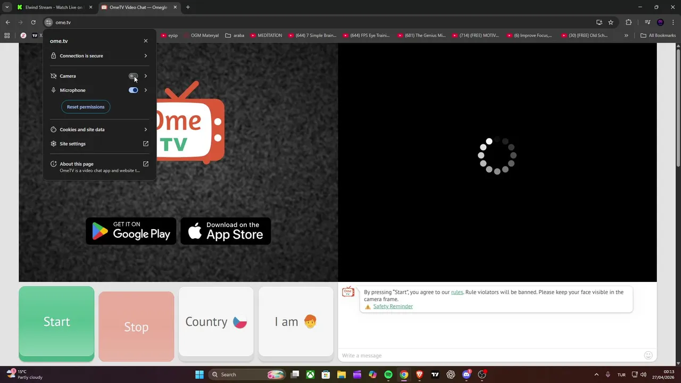Open the Safety Reminder link

[x=393, y=306]
